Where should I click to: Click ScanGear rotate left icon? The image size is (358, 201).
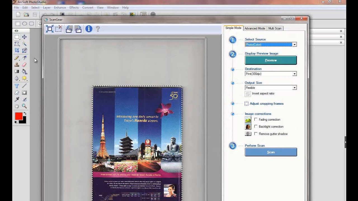(69, 29)
